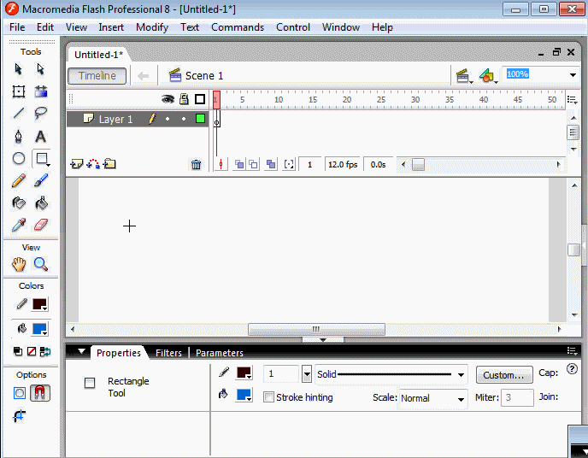Click the Delete Layer trash icon
This screenshot has width=588, height=458.
click(x=196, y=165)
